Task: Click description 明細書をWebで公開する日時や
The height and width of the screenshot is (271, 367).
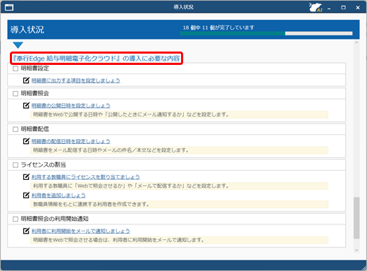Action: [x=179, y=114]
